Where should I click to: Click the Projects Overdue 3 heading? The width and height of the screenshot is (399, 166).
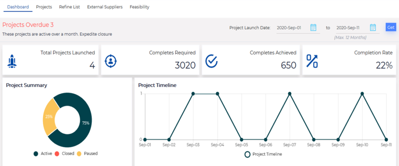pyautogui.click(x=28, y=25)
